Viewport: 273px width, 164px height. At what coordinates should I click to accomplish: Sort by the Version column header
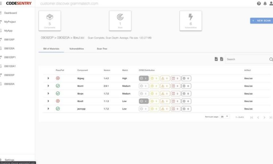point(107,70)
